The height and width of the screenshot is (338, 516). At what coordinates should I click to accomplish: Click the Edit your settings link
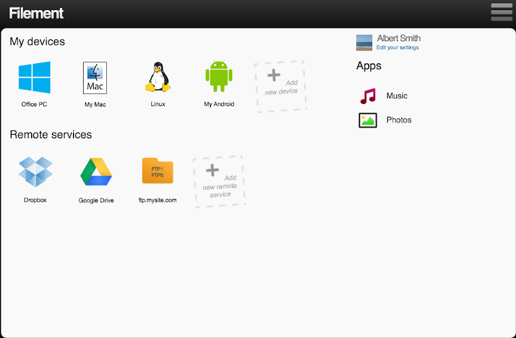point(397,48)
